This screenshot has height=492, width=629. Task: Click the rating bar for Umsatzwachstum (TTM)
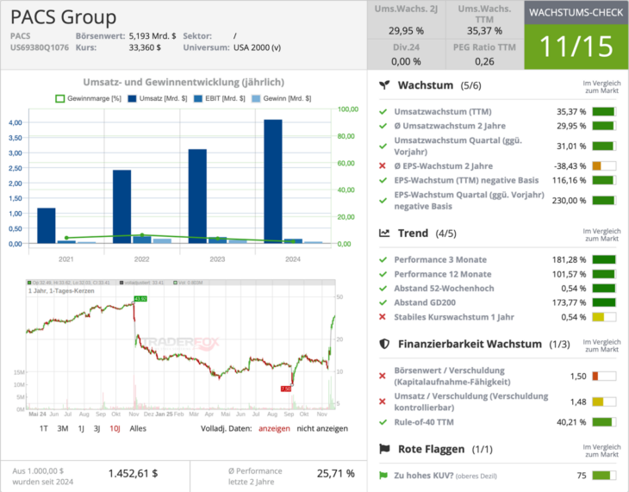[603, 111]
